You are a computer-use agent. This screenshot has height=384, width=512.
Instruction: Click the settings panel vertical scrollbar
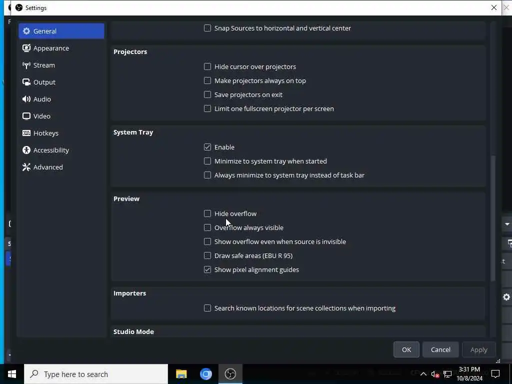point(493,218)
